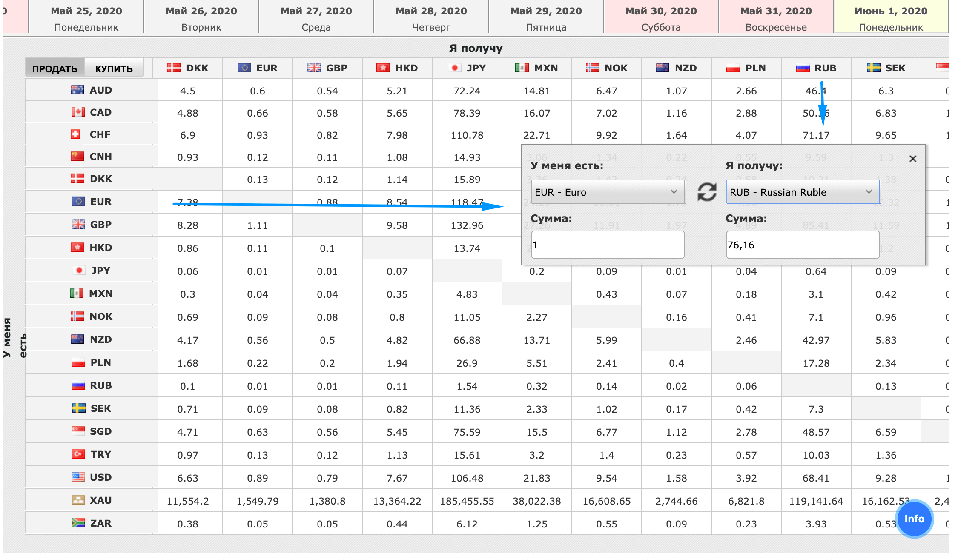Image resolution: width=958 pixels, height=553 pixels.
Task: Switch to the ПРОДАТЬ toggle
Action: coord(55,68)
